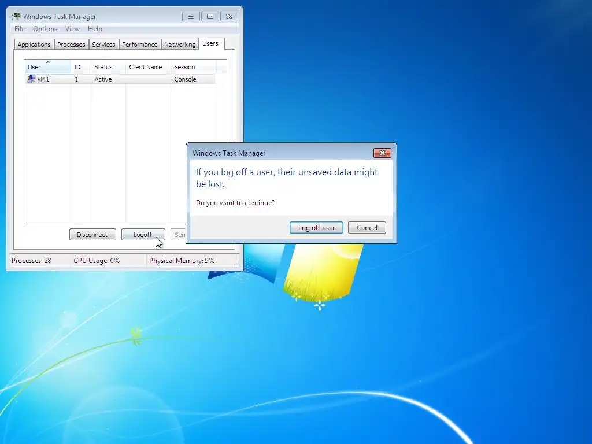592x444 pixels.
Task: Select the Users tab
Action: point(210,43)
